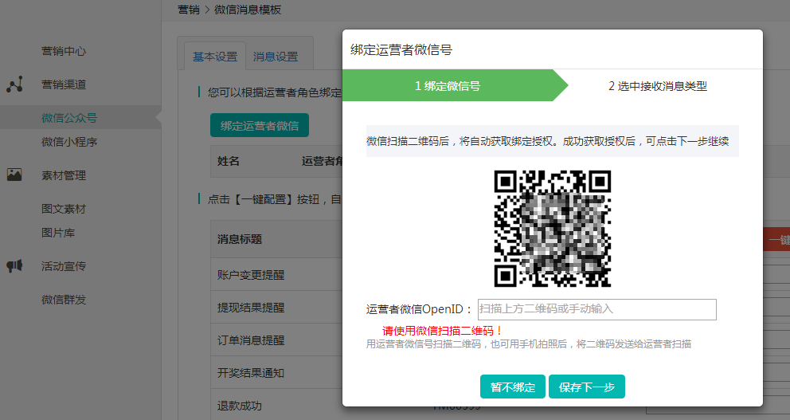Click the activity promotion megaphone icon
This screenshot has width=790, height=420.
14,266
